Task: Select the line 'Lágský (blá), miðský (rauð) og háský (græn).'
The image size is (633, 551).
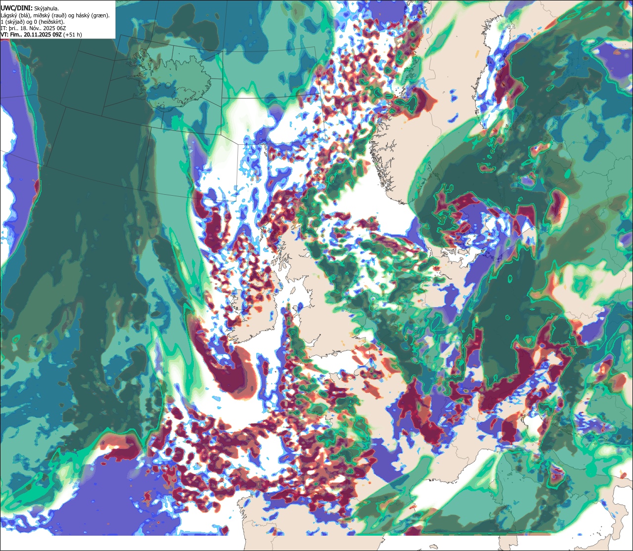Action: coord(55,15)
